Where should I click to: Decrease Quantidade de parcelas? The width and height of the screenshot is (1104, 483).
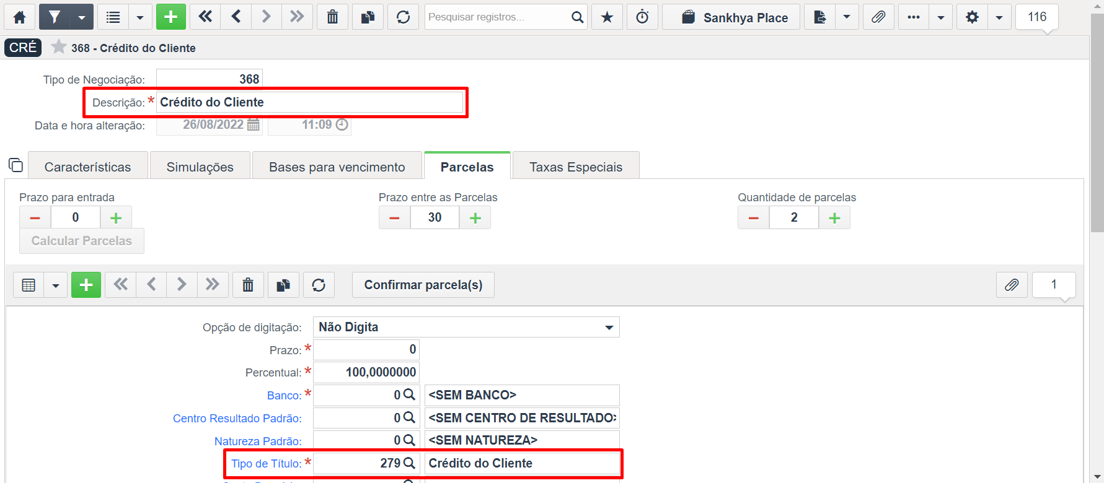[x=754, y=217]
